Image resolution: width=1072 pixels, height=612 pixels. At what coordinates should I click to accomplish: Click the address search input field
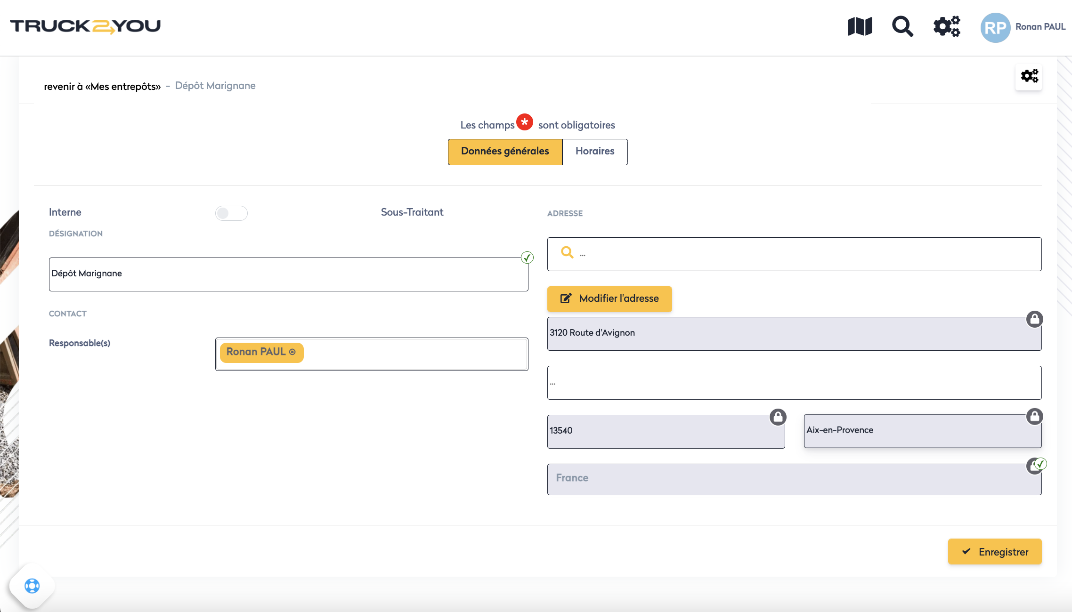pyautogui.click(x=801, y=254)
